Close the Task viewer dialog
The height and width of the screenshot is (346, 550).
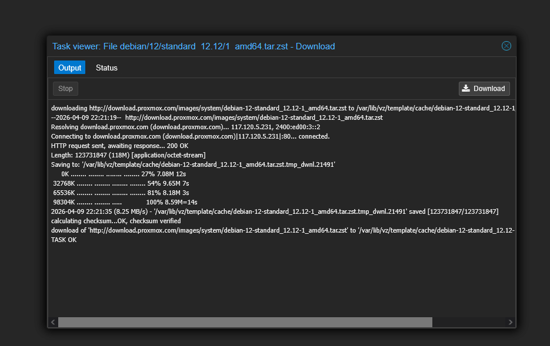[506, 46]
